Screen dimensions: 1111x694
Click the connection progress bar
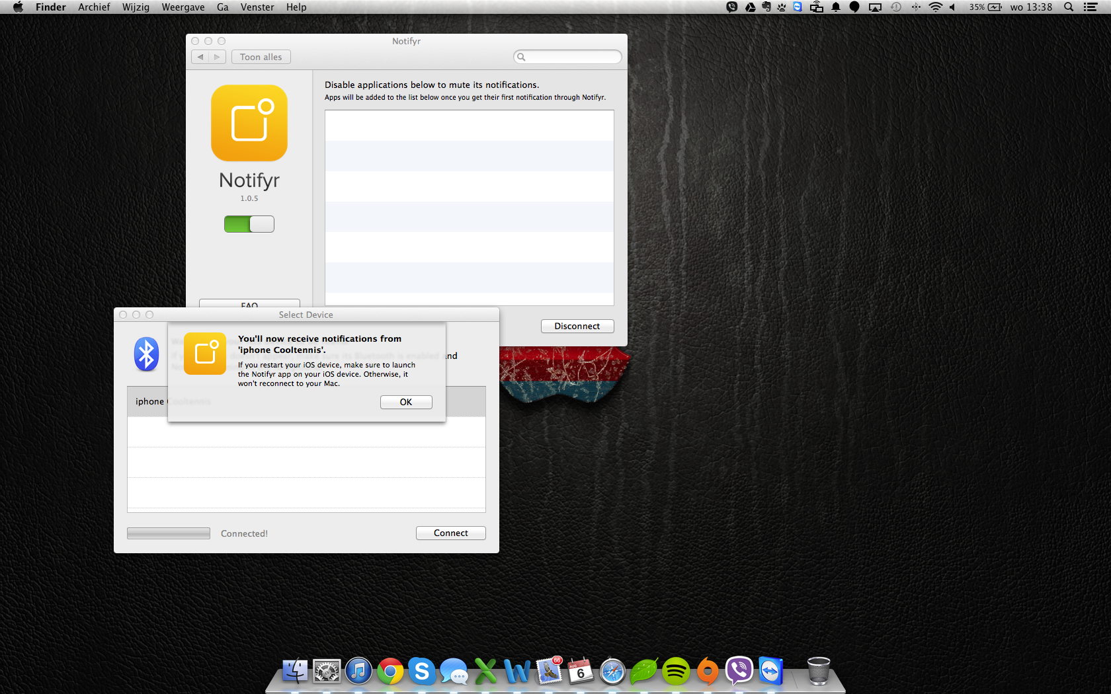point(169,533)
